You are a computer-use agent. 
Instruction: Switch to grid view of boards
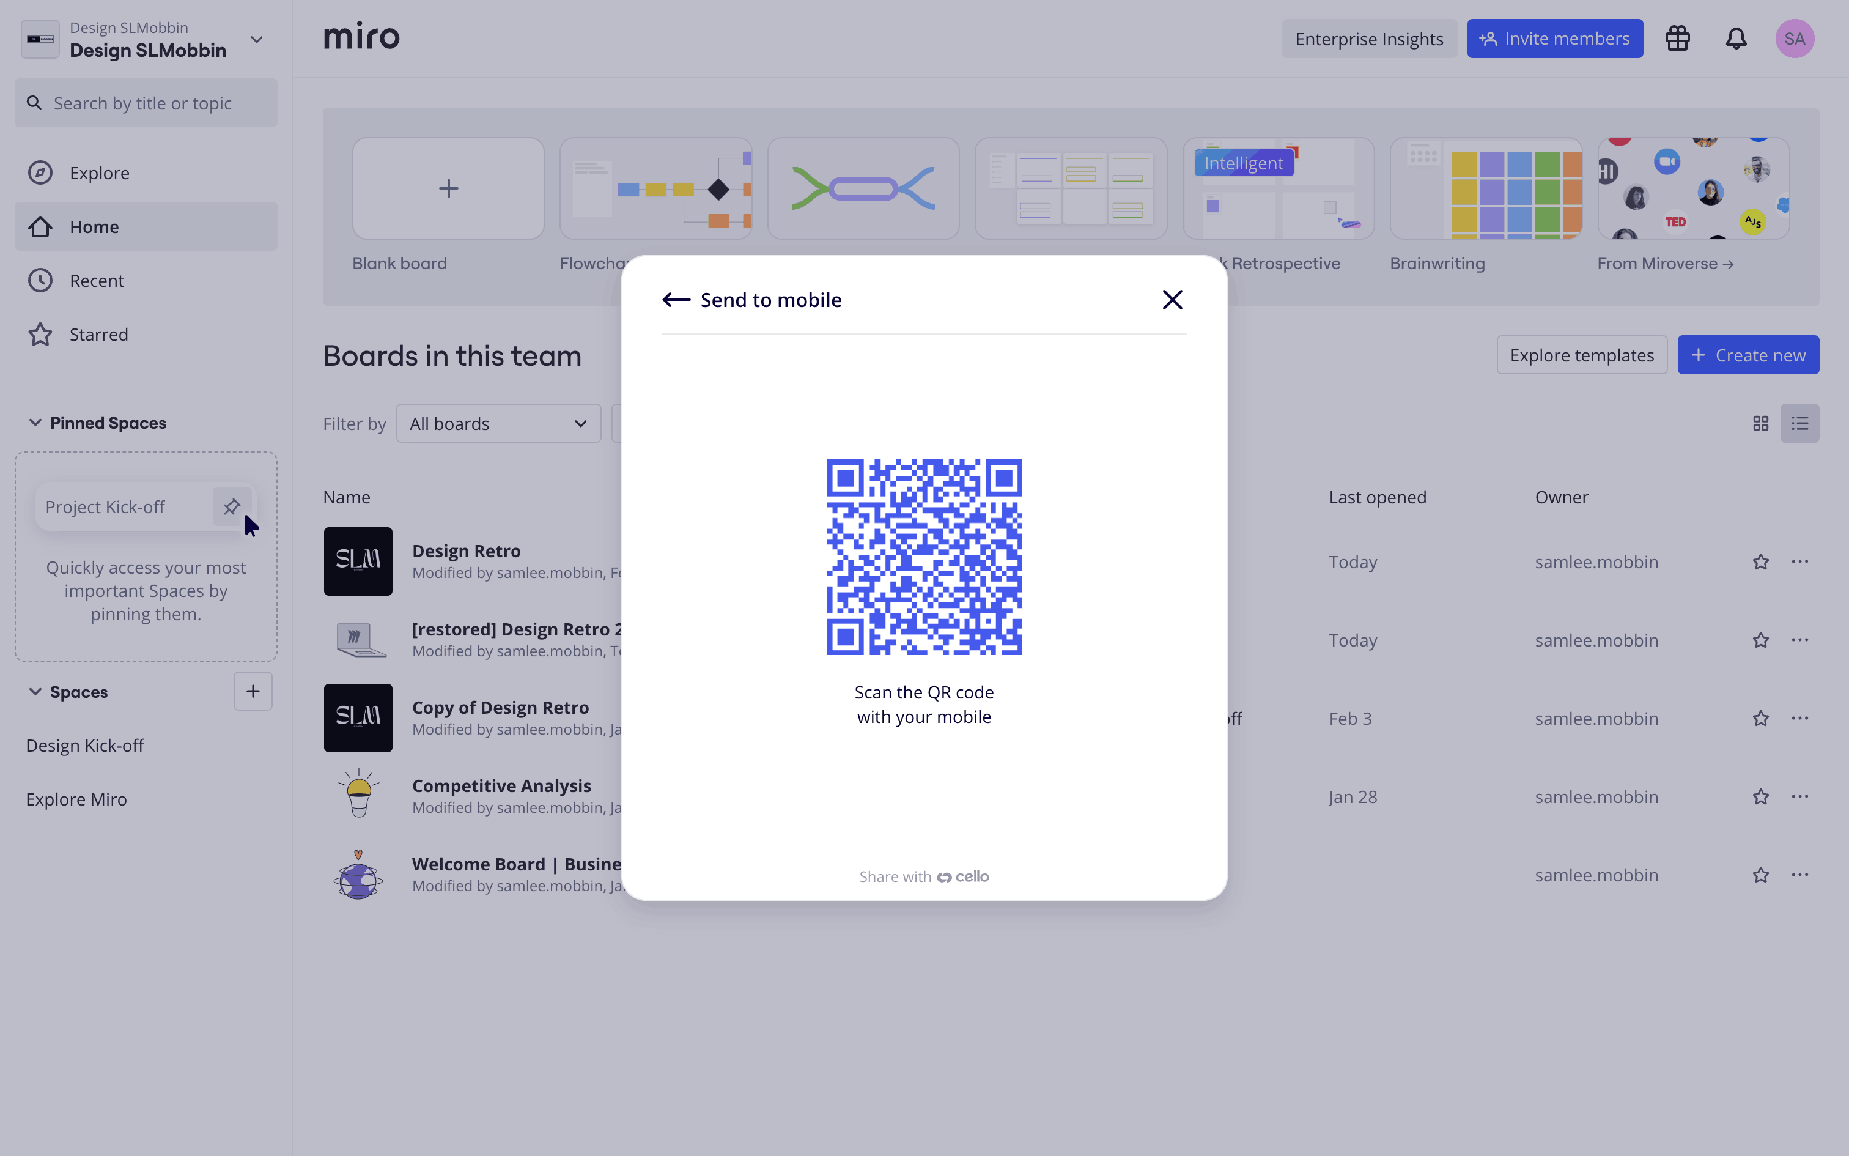tap(1760, 423)
